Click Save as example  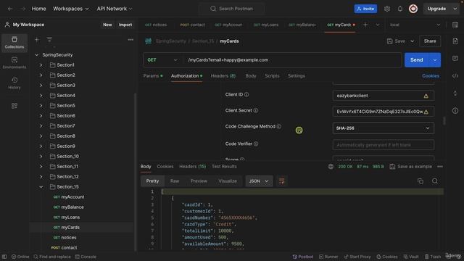click(410, 167)
